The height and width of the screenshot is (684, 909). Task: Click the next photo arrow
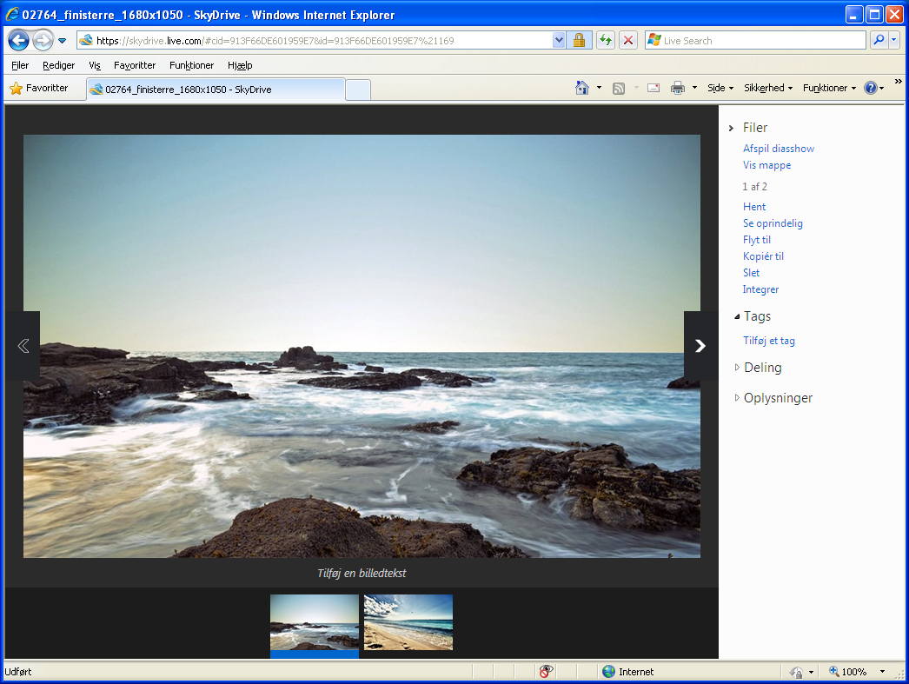point(700,346)
